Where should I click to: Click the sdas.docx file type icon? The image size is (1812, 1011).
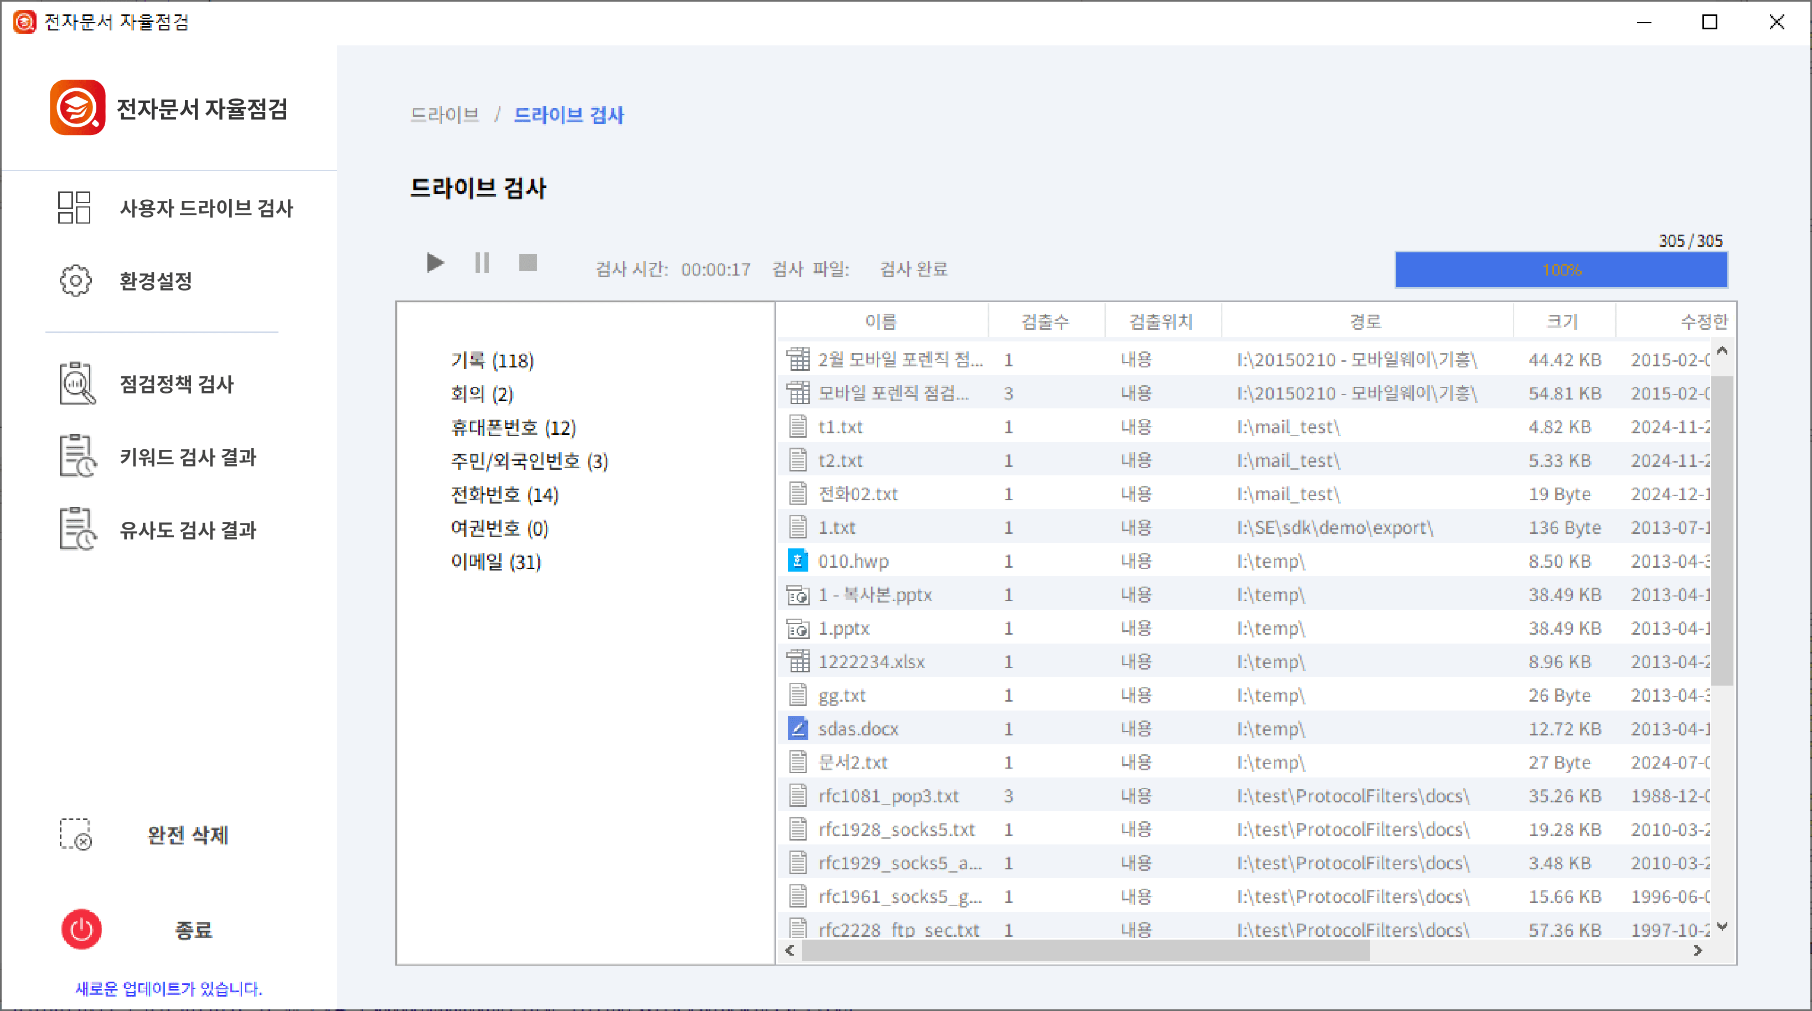pyautogui.click(x=798, y=728)
